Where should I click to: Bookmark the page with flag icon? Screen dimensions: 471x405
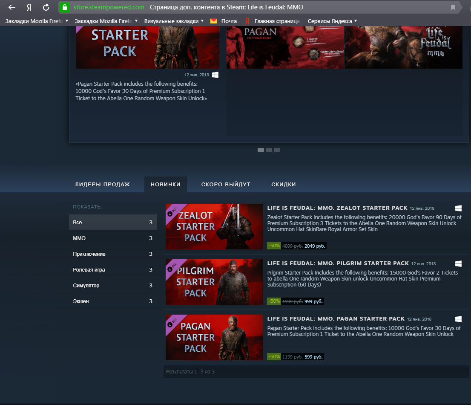(x=453, y=7)
